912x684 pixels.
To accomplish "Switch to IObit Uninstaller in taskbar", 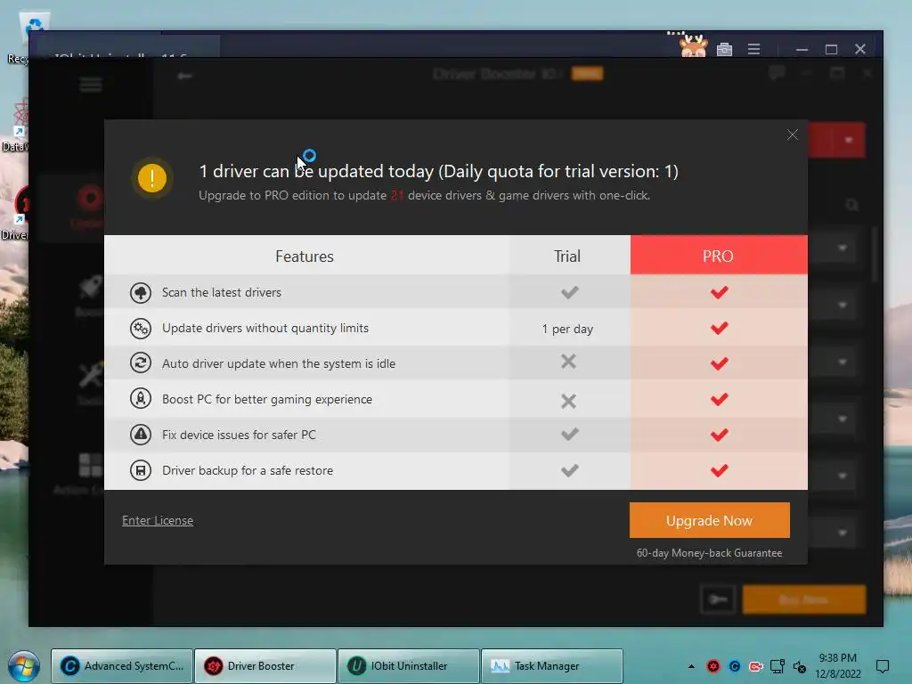I will (x=408, y=666).
